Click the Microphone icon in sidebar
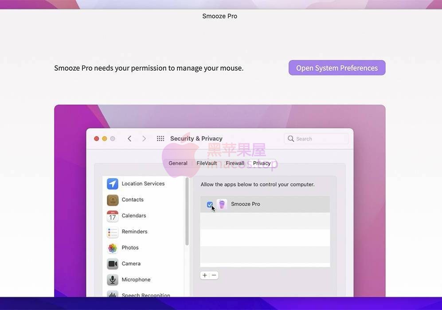The height and width of the screenshot is (310, 442). tap(113, 279)
